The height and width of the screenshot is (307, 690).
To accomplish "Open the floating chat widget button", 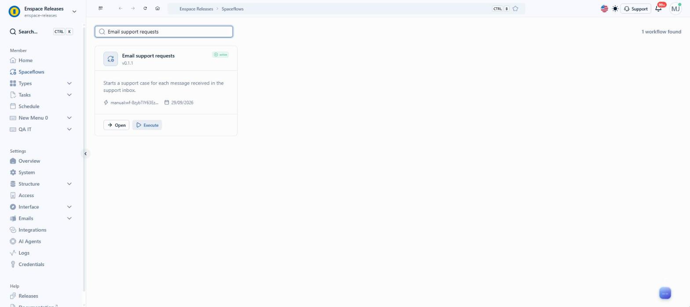I will click(x=665, y=293).
